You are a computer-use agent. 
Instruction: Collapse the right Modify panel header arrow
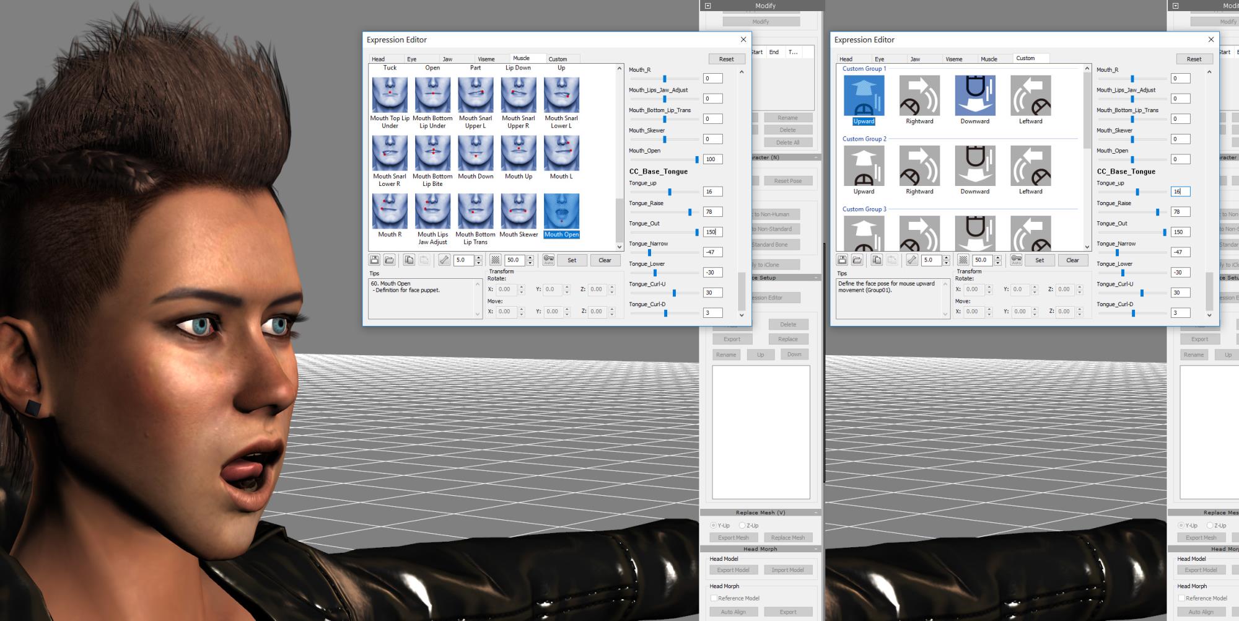click(x=1175, y=6)
